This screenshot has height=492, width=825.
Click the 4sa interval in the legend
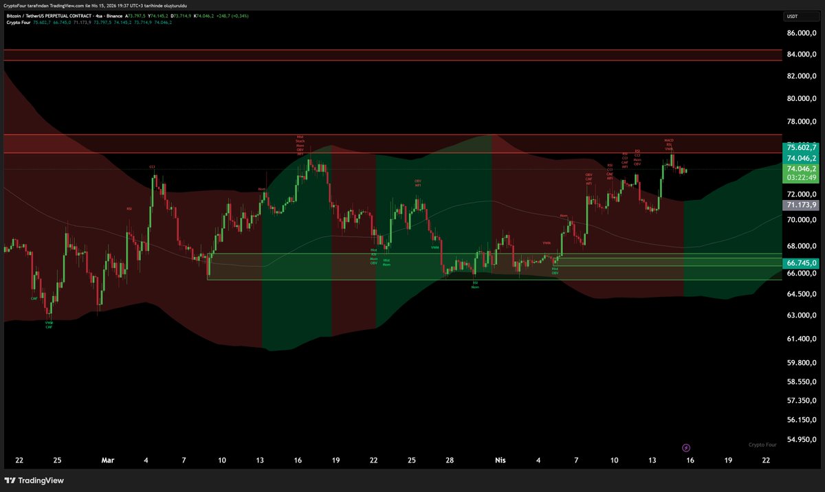(99, 16)
